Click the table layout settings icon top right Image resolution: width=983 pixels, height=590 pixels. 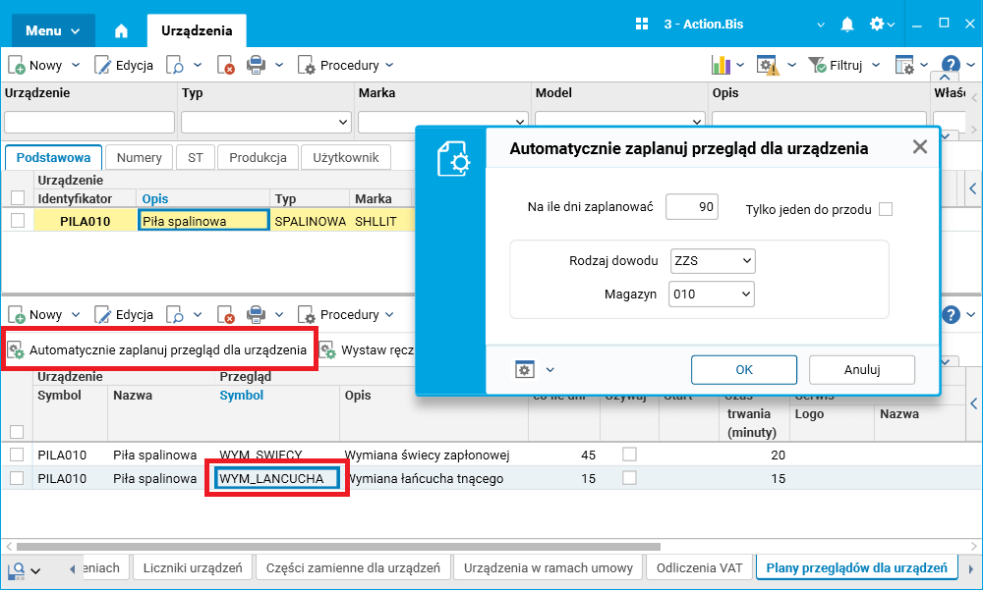pyautogui.click(x=904, y=65)
